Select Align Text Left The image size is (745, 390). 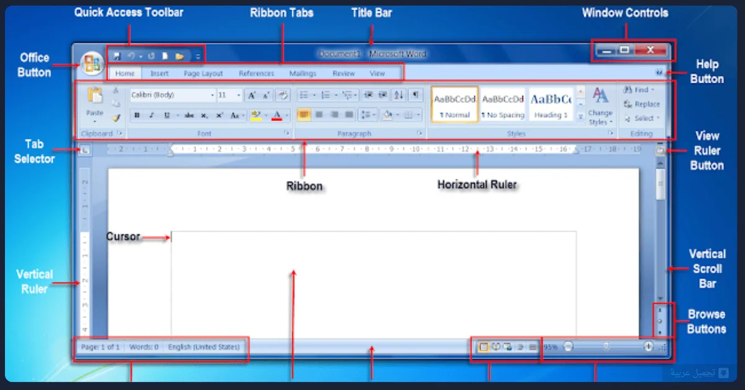304,115
